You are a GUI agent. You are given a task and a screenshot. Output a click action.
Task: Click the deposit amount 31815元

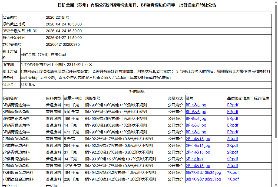28,84
